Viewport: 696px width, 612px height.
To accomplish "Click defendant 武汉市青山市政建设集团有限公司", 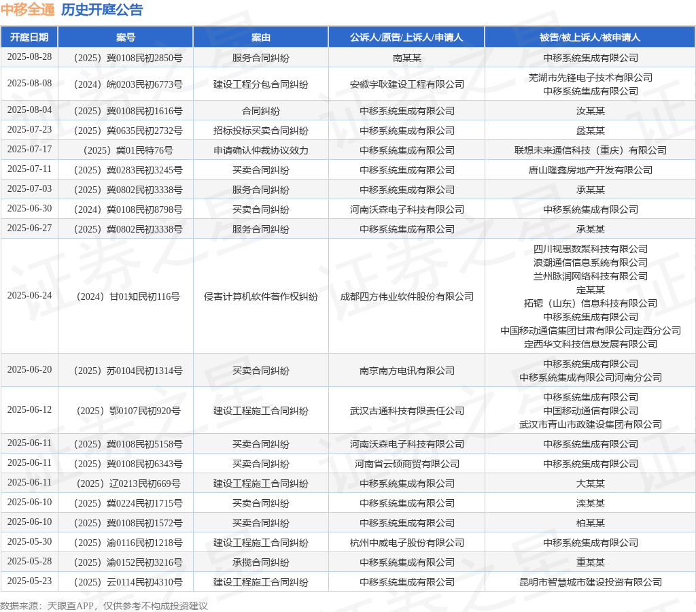I will (x=591, y=424).
